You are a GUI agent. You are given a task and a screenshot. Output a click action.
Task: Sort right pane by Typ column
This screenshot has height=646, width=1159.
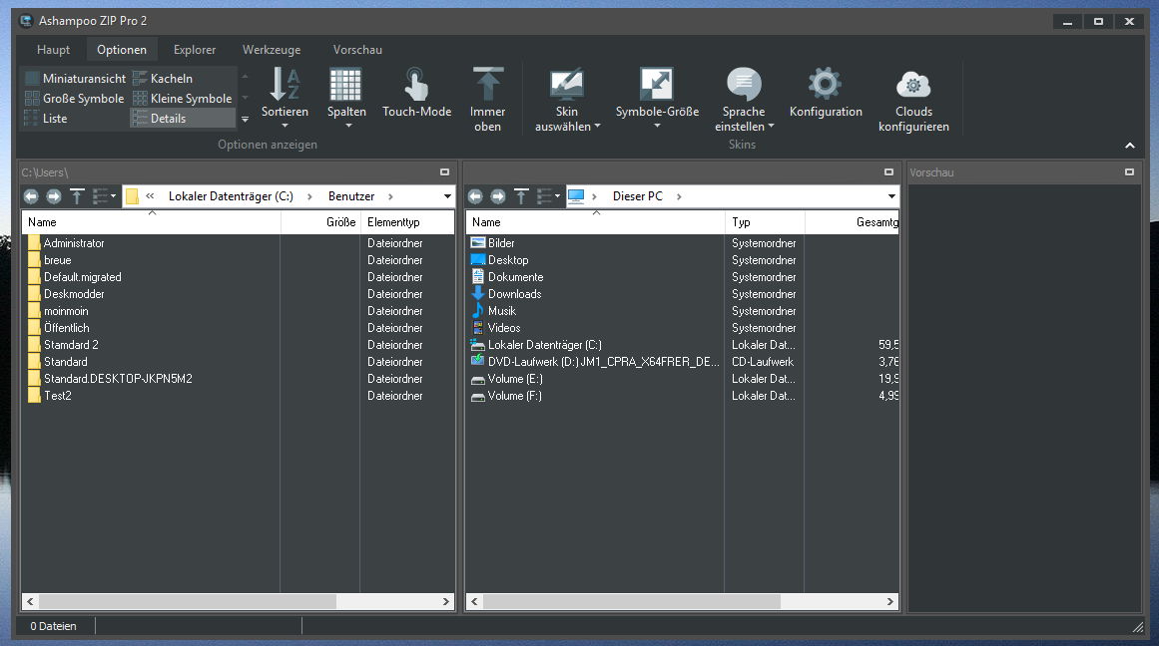click(x=765, y=222)
